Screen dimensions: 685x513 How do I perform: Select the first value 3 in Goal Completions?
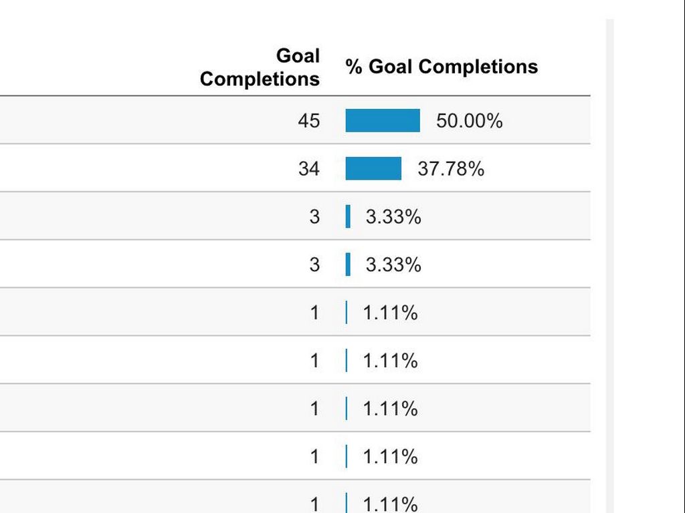coord(314,217)
